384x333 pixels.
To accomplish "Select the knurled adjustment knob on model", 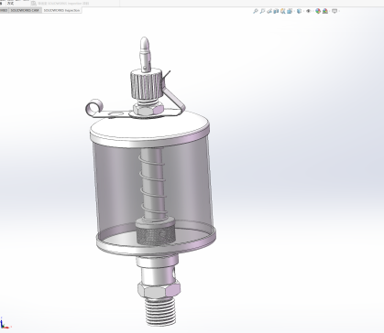I will coord(146,84).
